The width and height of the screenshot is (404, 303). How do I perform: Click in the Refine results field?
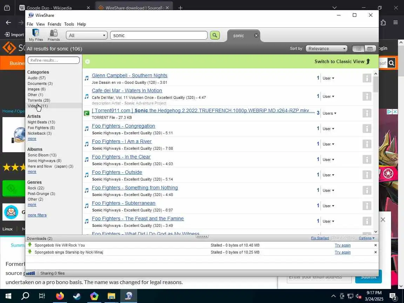[54, 60]
